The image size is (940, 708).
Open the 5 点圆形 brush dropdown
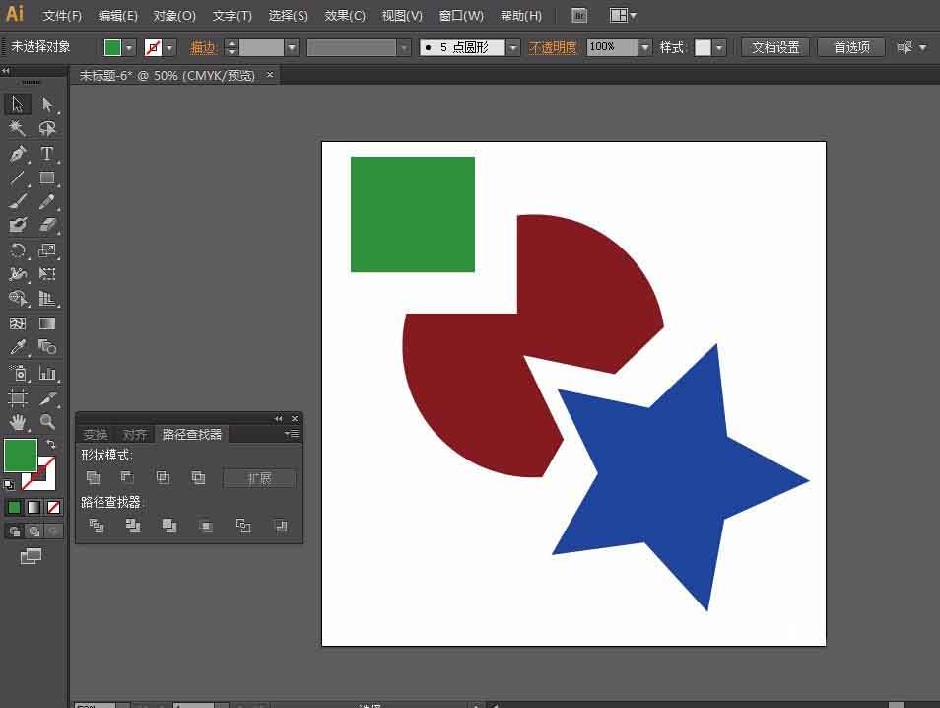pos(513,47)
